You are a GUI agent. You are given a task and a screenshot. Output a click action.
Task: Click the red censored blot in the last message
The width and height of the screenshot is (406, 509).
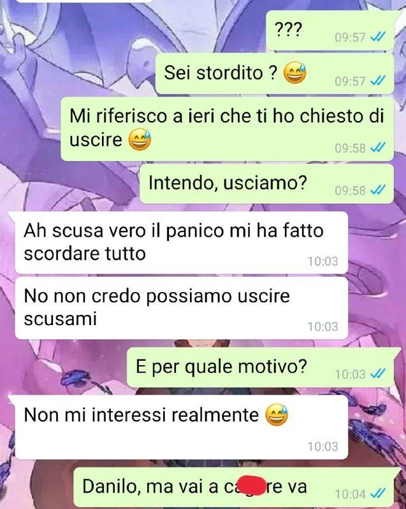(x=252, y=485)
